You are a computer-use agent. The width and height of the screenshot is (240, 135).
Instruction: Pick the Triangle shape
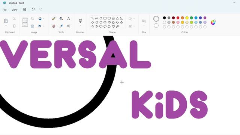coord(117,18)
